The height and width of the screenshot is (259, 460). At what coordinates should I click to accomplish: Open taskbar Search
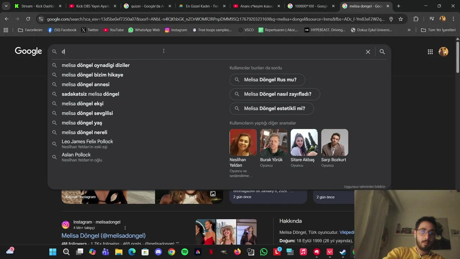point(66,252)
